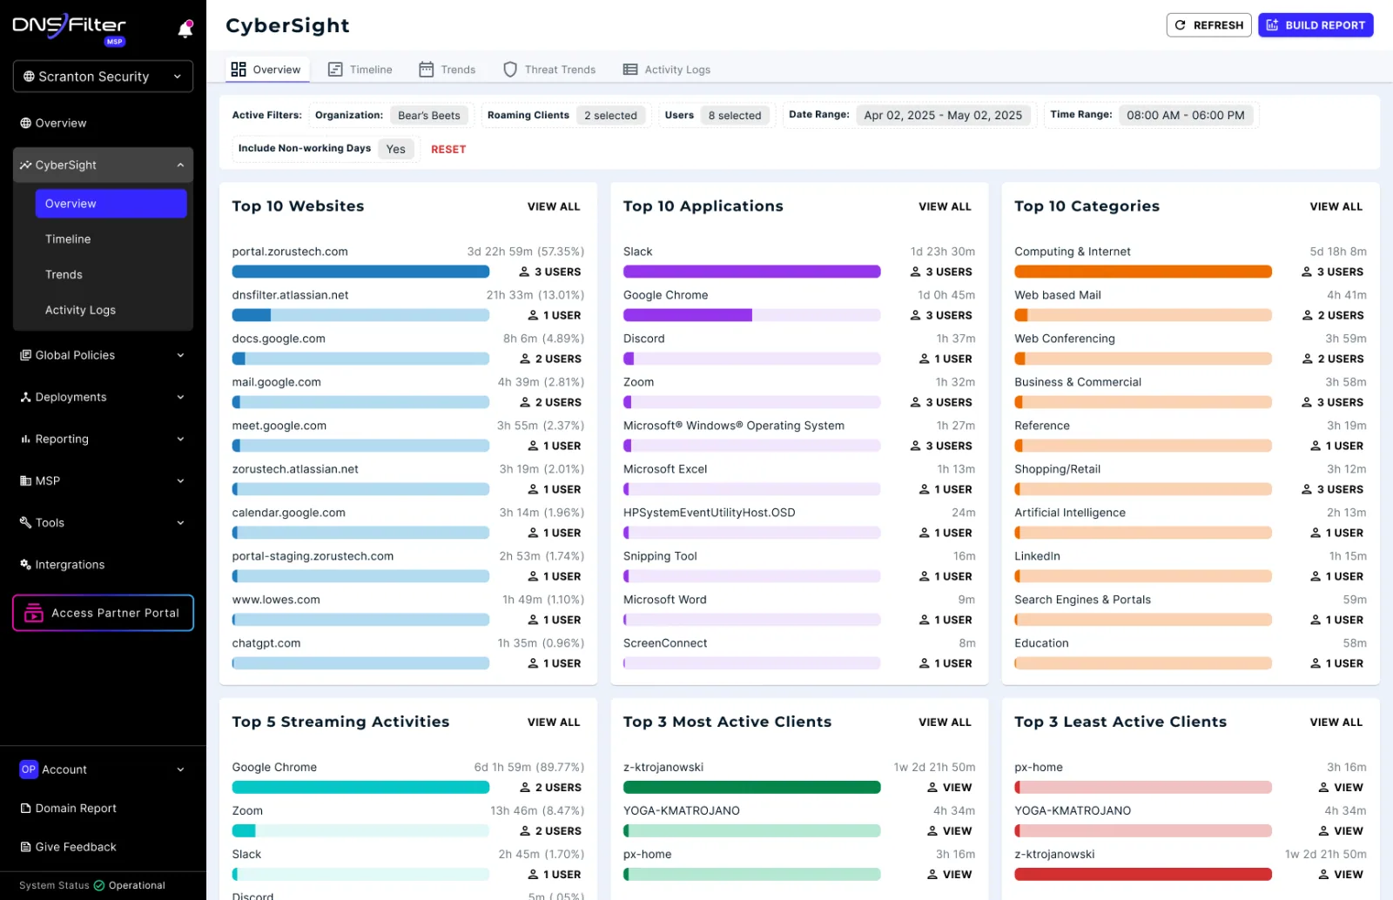Click the portal.zorustech.com usage bar
Viewport: 1393px width, 900px height.
click(x=360, y=272)
